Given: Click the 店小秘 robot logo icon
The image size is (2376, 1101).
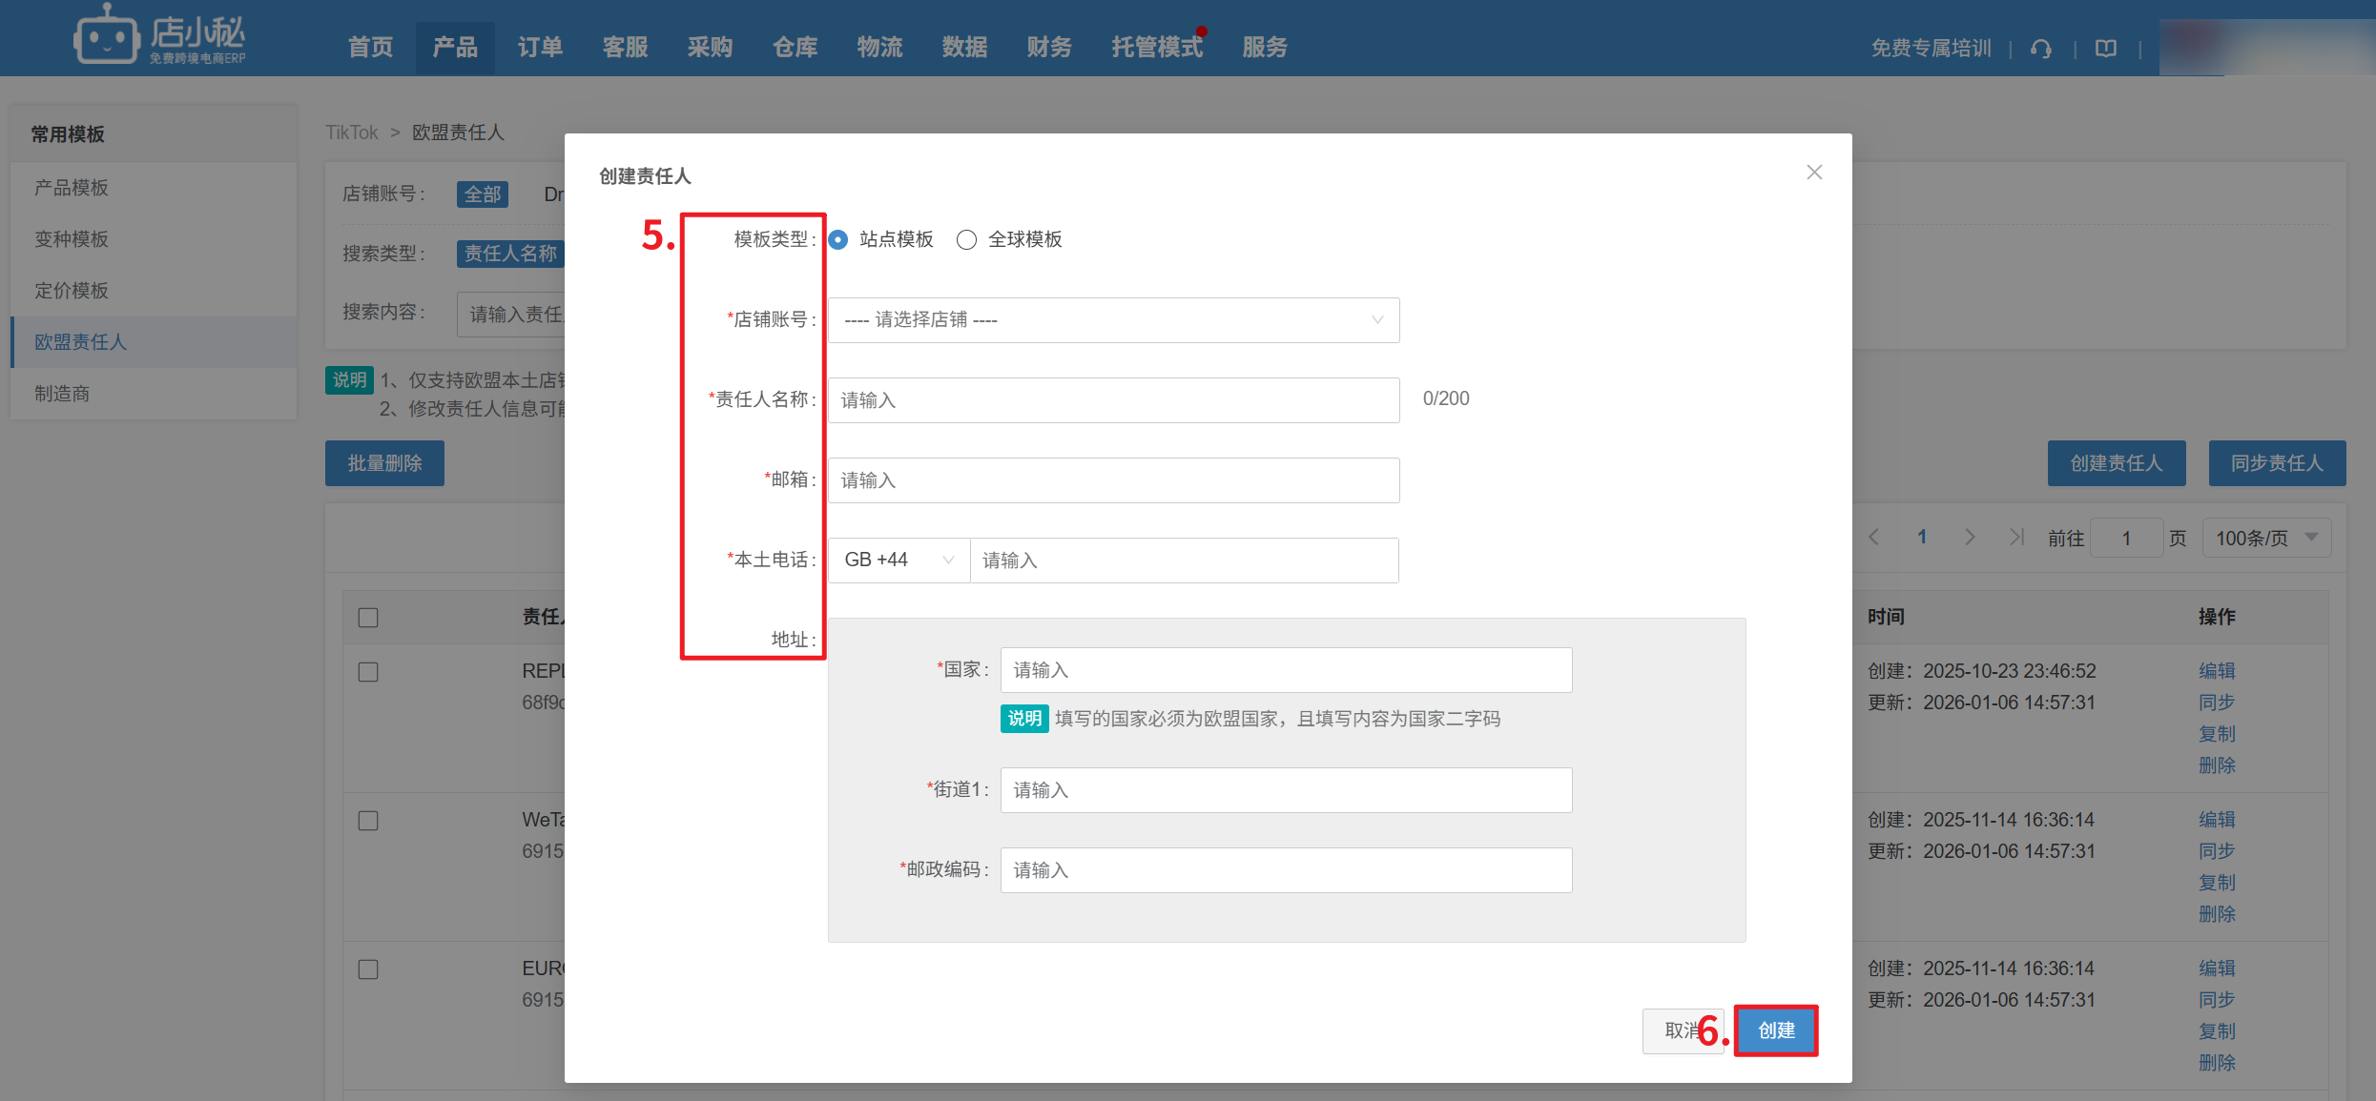Looking at the screenshot, I should click(107, 36).
